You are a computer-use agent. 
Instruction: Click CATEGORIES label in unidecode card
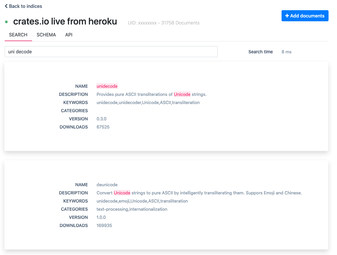74,110
